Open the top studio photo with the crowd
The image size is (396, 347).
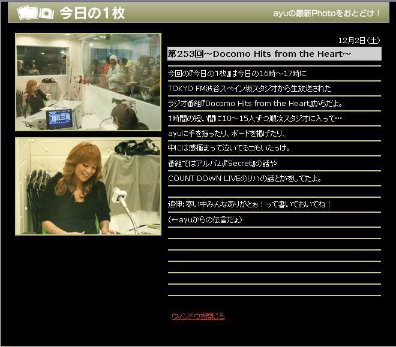pyautogui.click(x=88, y=82)
